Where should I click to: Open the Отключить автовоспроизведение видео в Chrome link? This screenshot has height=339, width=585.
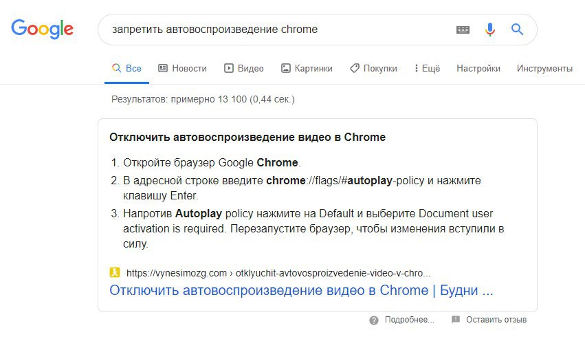301,290
